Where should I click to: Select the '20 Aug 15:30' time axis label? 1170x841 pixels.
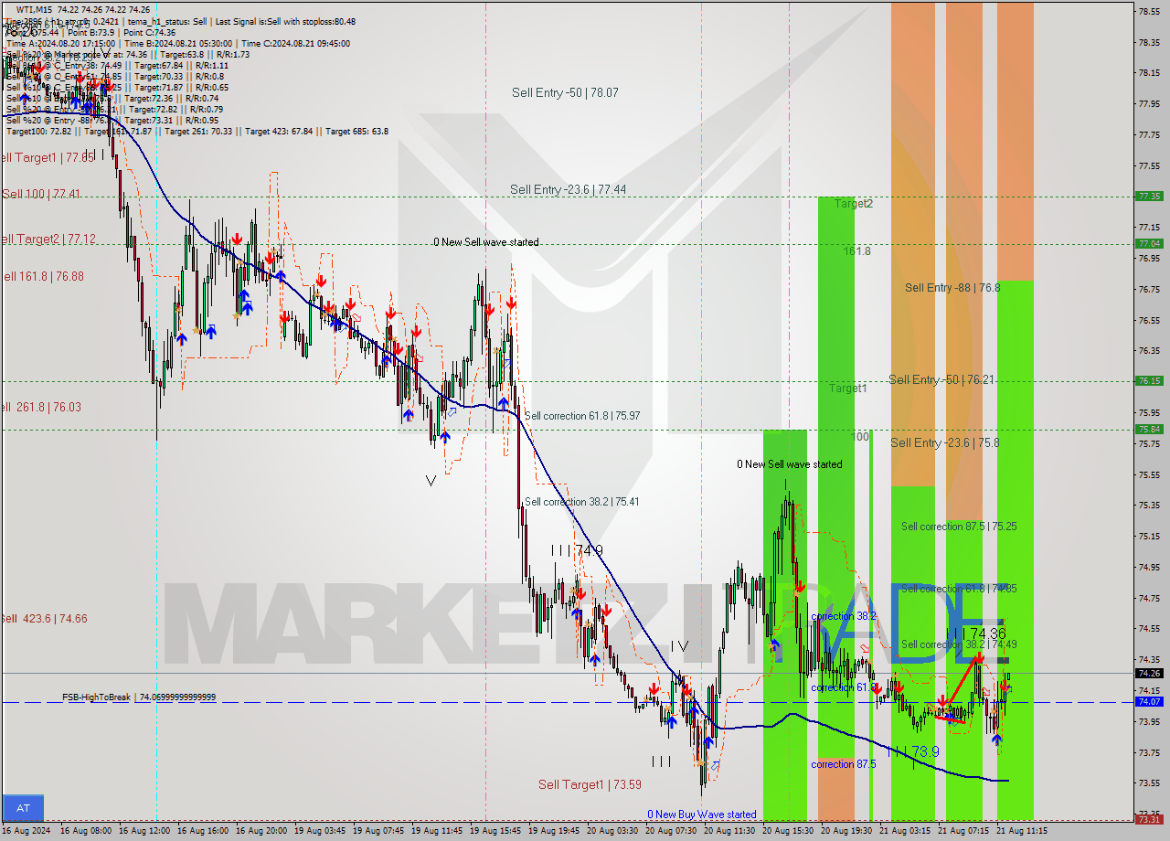[788, 831]
